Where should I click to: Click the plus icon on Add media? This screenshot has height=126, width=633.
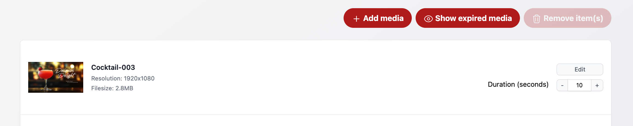click(x=356, y=19)
